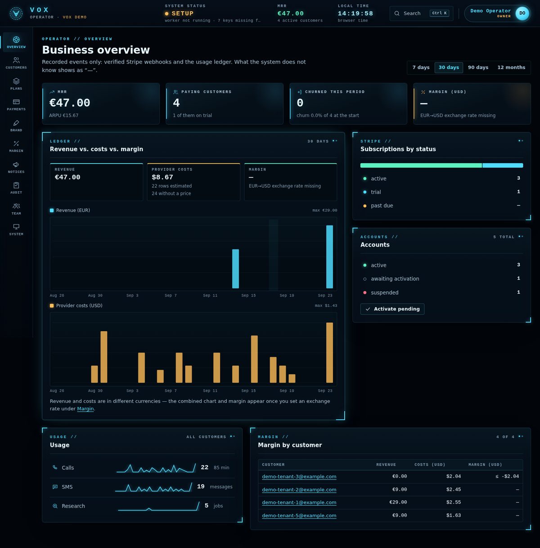Click the header MRR €47.00 value
Image resolution: width=540 pixels, height=548 pixels.
click(291, 13)
